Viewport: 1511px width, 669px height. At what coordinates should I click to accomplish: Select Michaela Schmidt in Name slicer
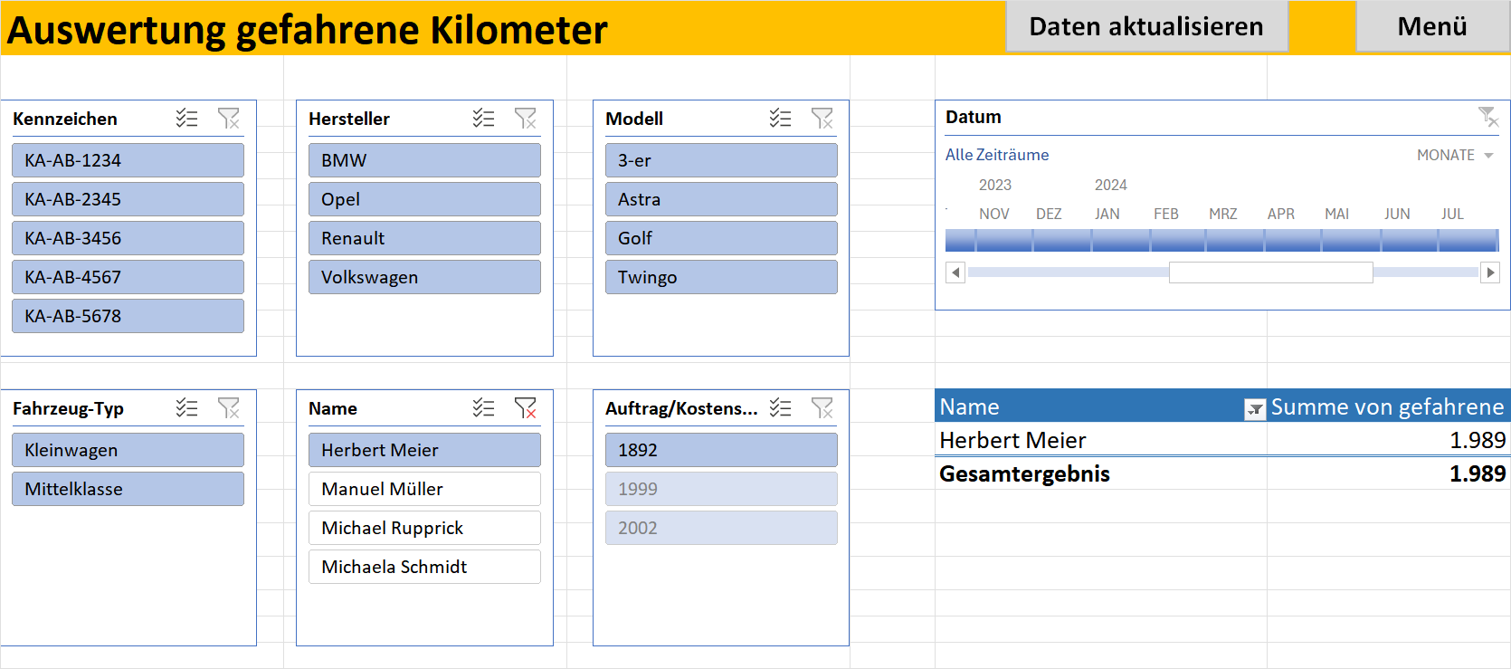click(x=424, y=567)
